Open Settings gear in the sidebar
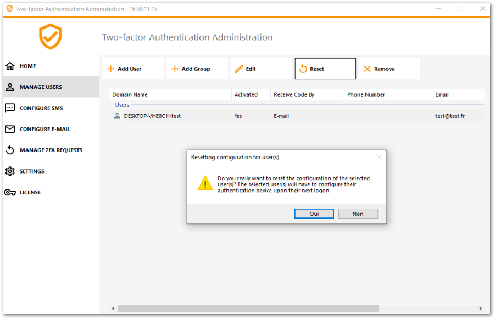The image size is (495, 319). point(10,171)
